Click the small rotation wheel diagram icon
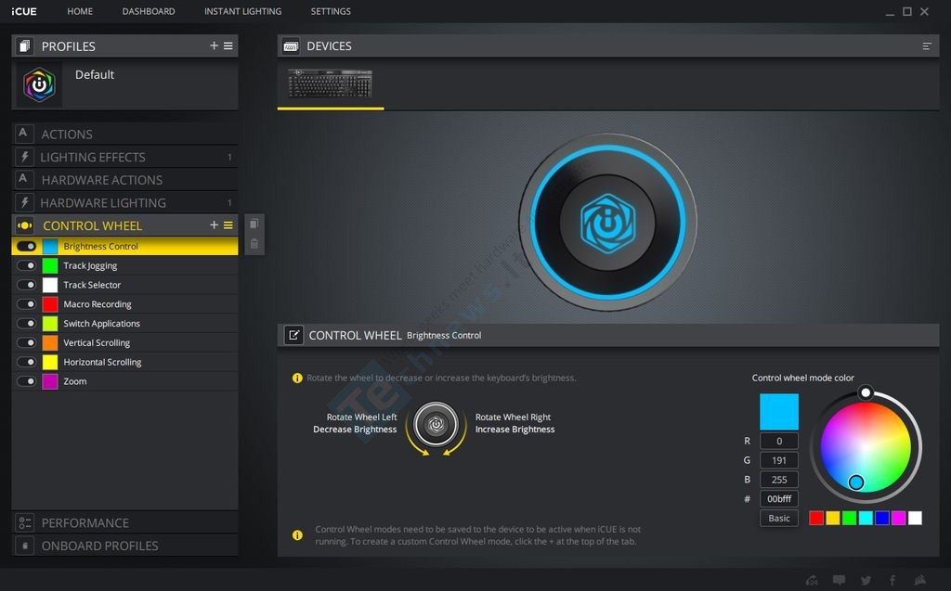Viewport: 951px width, 591px height. point(436,424)
